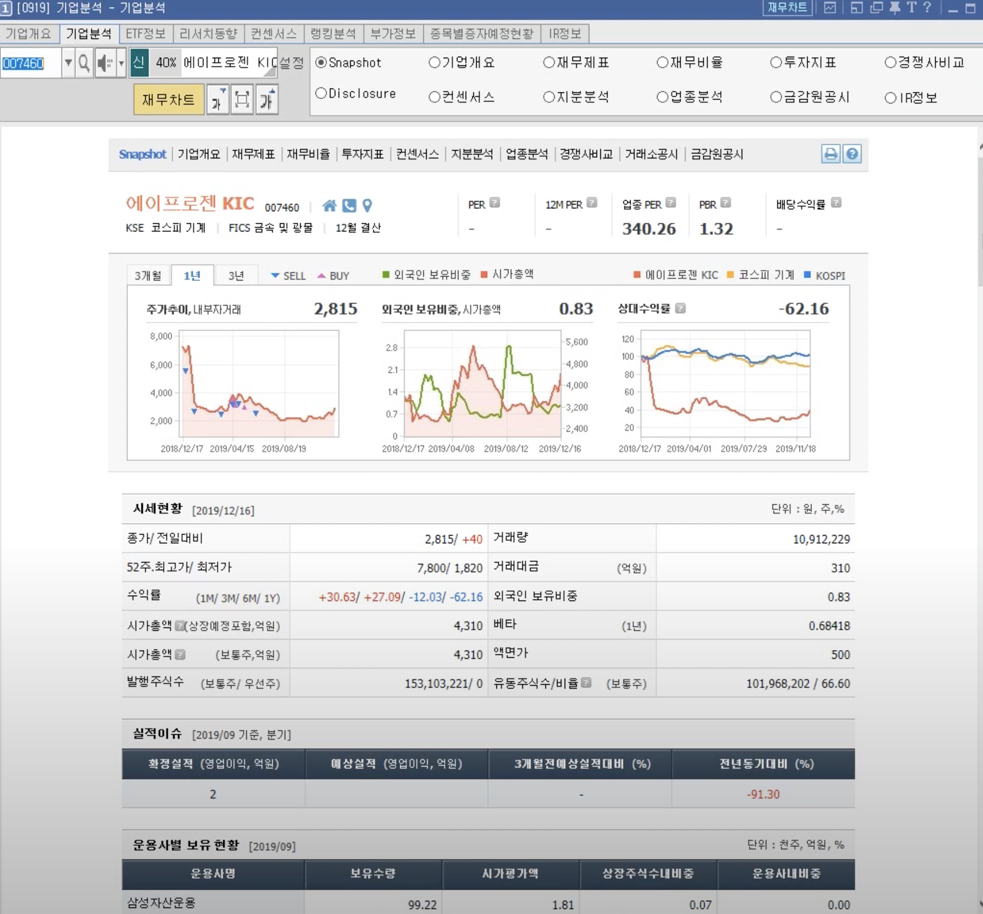Screen dimensions: 983x914
Task: Click the chart icon in title bar
Action: tap(830, 8)
